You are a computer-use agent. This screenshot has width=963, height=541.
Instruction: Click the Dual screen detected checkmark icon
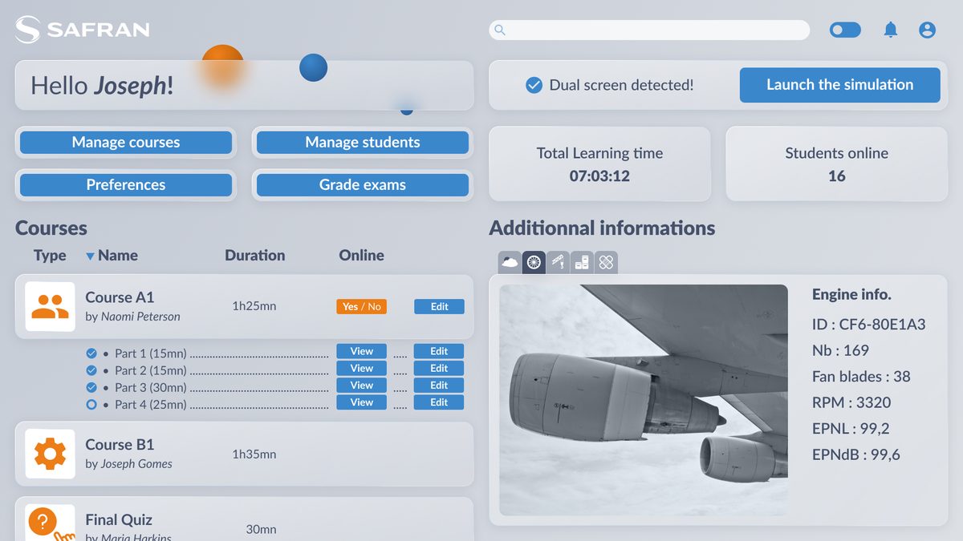point(534,85)
